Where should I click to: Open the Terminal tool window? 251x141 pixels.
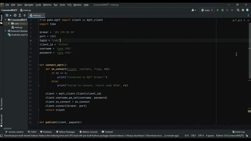coord(107,132)
